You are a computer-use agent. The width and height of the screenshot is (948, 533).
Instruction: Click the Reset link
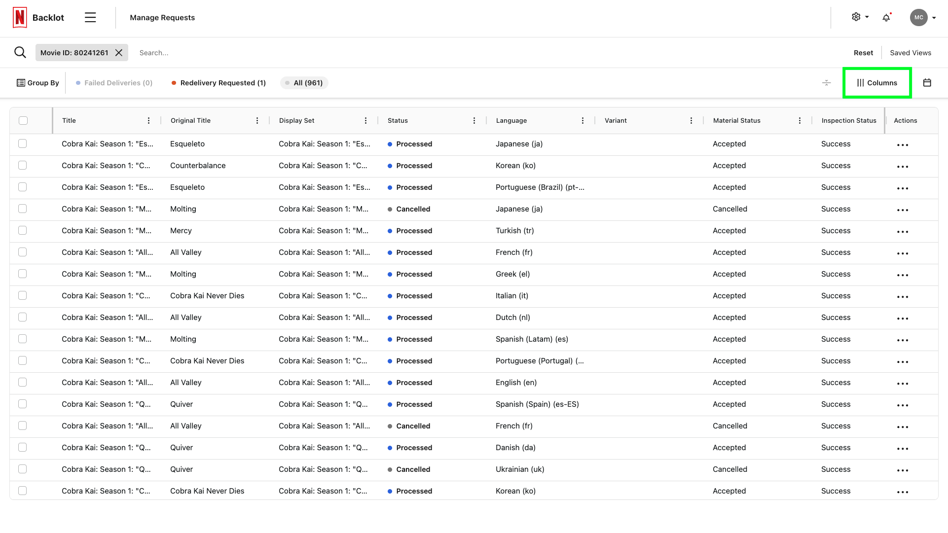pyautogui.click(x=863, y=52)
